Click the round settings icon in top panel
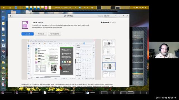 click(x=92, y=7)
